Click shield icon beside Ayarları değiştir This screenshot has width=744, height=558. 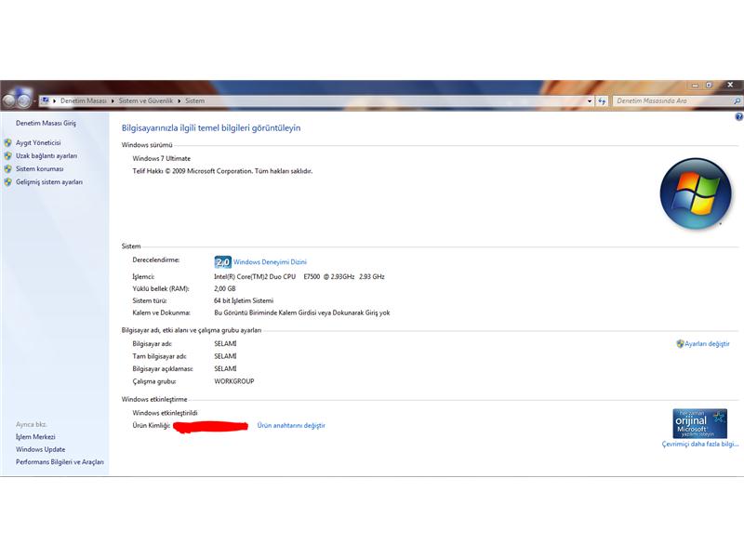point(680,343)
